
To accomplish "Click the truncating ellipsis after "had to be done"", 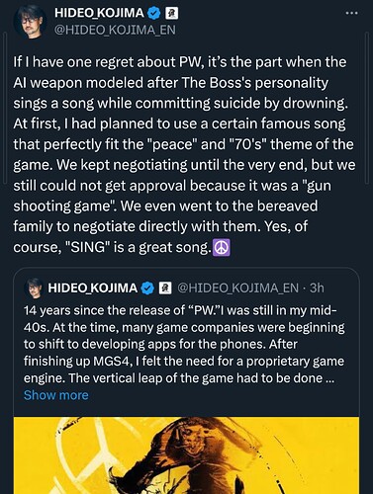I will tap(329, 378).
